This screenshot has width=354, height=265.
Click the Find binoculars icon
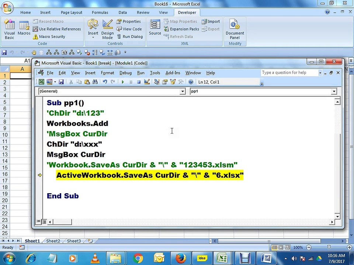(x=95, y=82)
